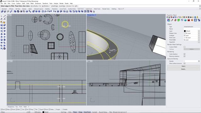Screen dimensions: 201x113
Task: Uncheck Show surface isocurve
Action: [x=184, y=63]
